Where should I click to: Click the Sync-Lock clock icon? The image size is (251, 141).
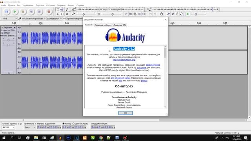tap(162, 14)
